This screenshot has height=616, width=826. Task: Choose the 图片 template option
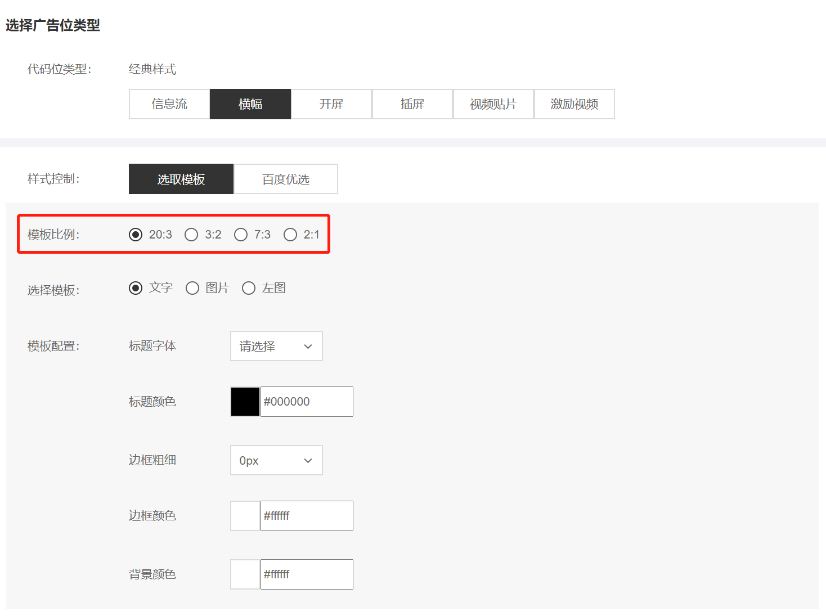coord(192,288)
